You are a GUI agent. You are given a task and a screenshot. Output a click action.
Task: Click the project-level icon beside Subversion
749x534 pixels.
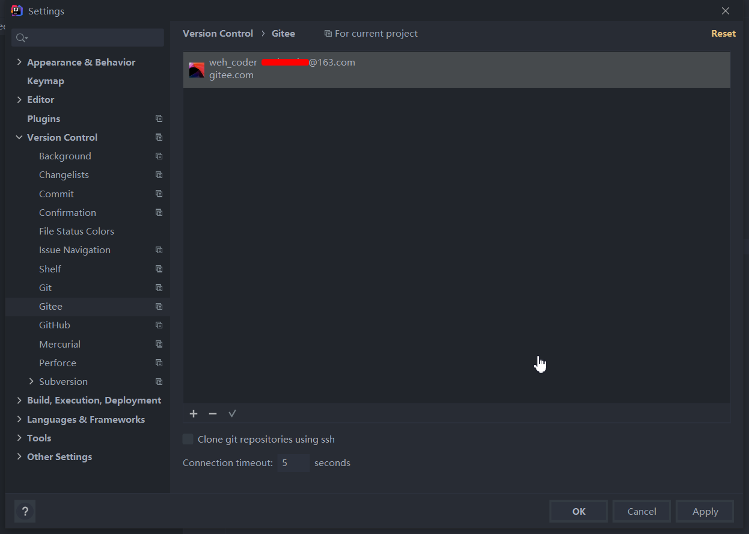[159, 382]
